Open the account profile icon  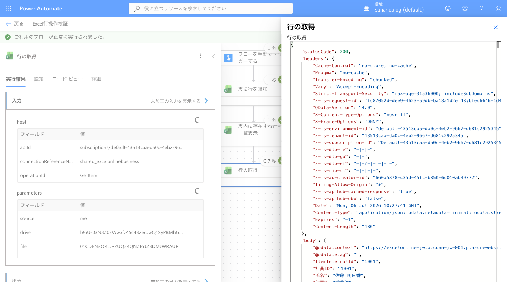[x=499, y=8]
